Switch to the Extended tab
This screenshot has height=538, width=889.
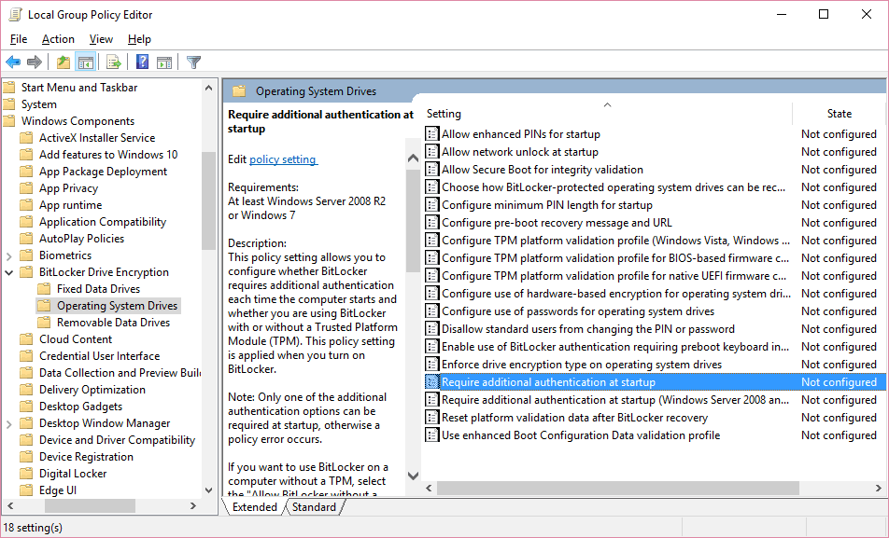coord(255,507)
